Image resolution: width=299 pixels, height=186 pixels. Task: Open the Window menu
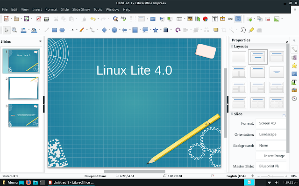coord(112,9)
